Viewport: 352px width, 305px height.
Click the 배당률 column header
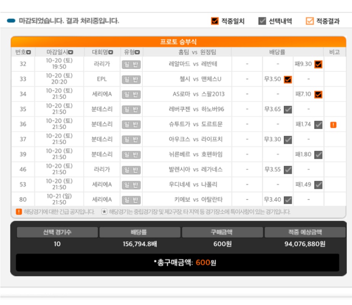277,52
